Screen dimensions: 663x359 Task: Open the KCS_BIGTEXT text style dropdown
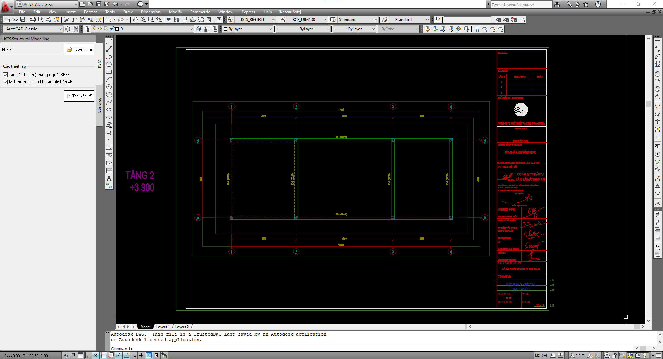[273, 20]
